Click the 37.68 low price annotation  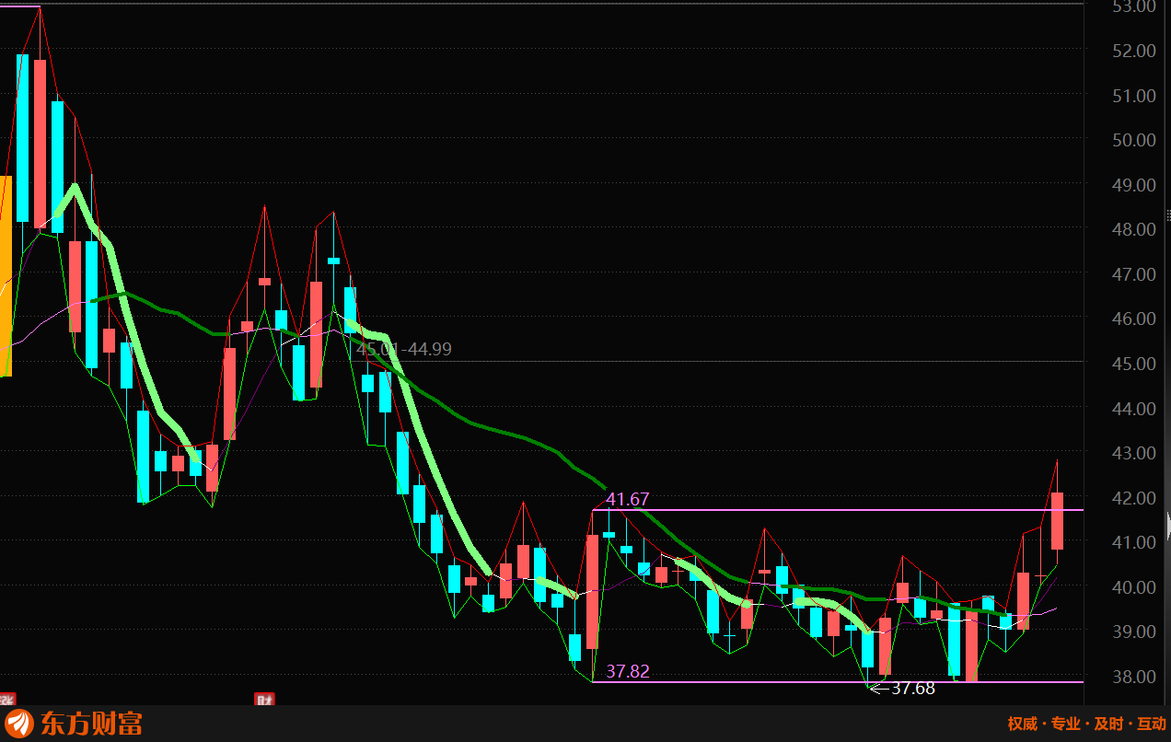912,688
